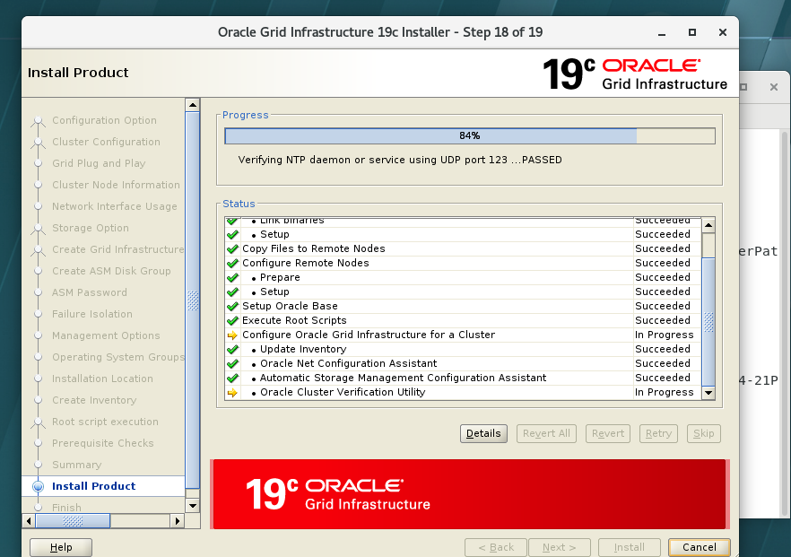Select the Management Options step
This screenshot has width=791, height=557.
coord(106,335)
